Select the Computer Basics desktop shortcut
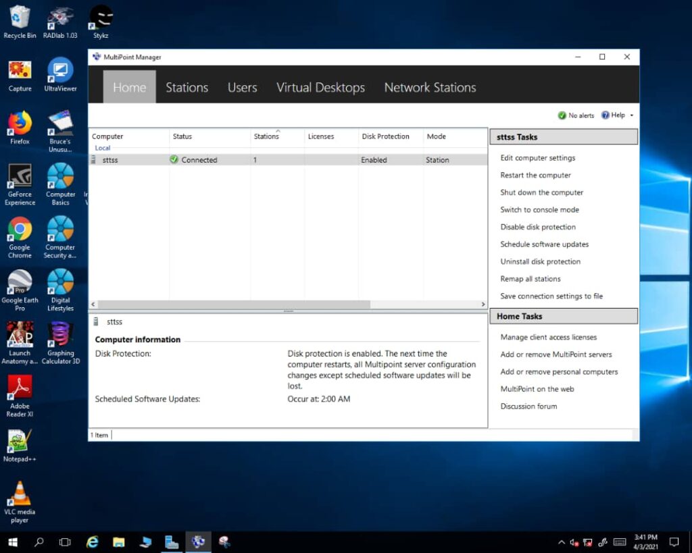Viewport: 692px width, 553px height. (60, 185)
